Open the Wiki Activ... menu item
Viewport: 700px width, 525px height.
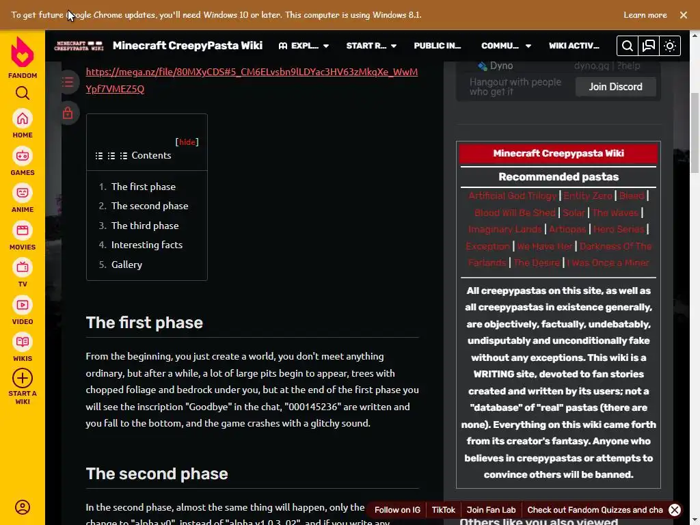(x=574, y=46)
